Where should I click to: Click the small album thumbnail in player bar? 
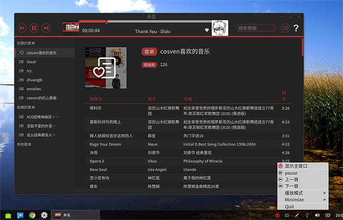(71, 27)
